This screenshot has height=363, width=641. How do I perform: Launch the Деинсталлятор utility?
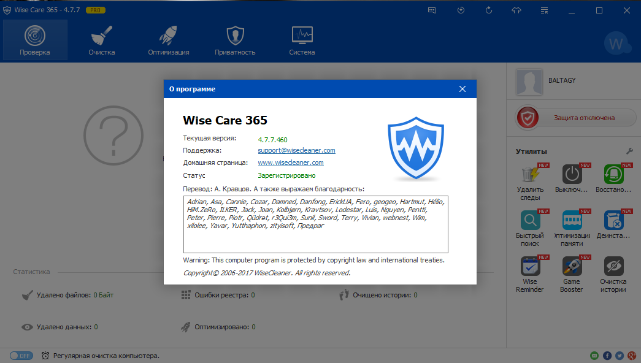pyautogui.click(x=613, y=224)
